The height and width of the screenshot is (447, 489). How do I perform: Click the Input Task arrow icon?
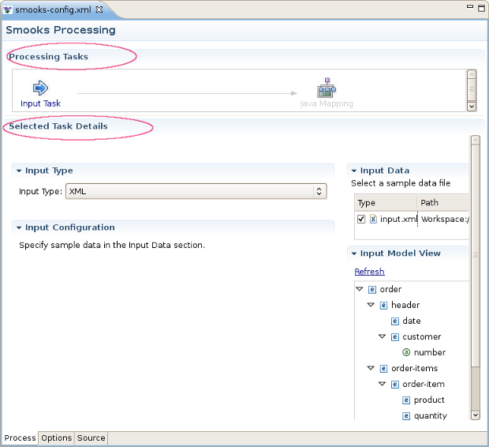point(40,88)
